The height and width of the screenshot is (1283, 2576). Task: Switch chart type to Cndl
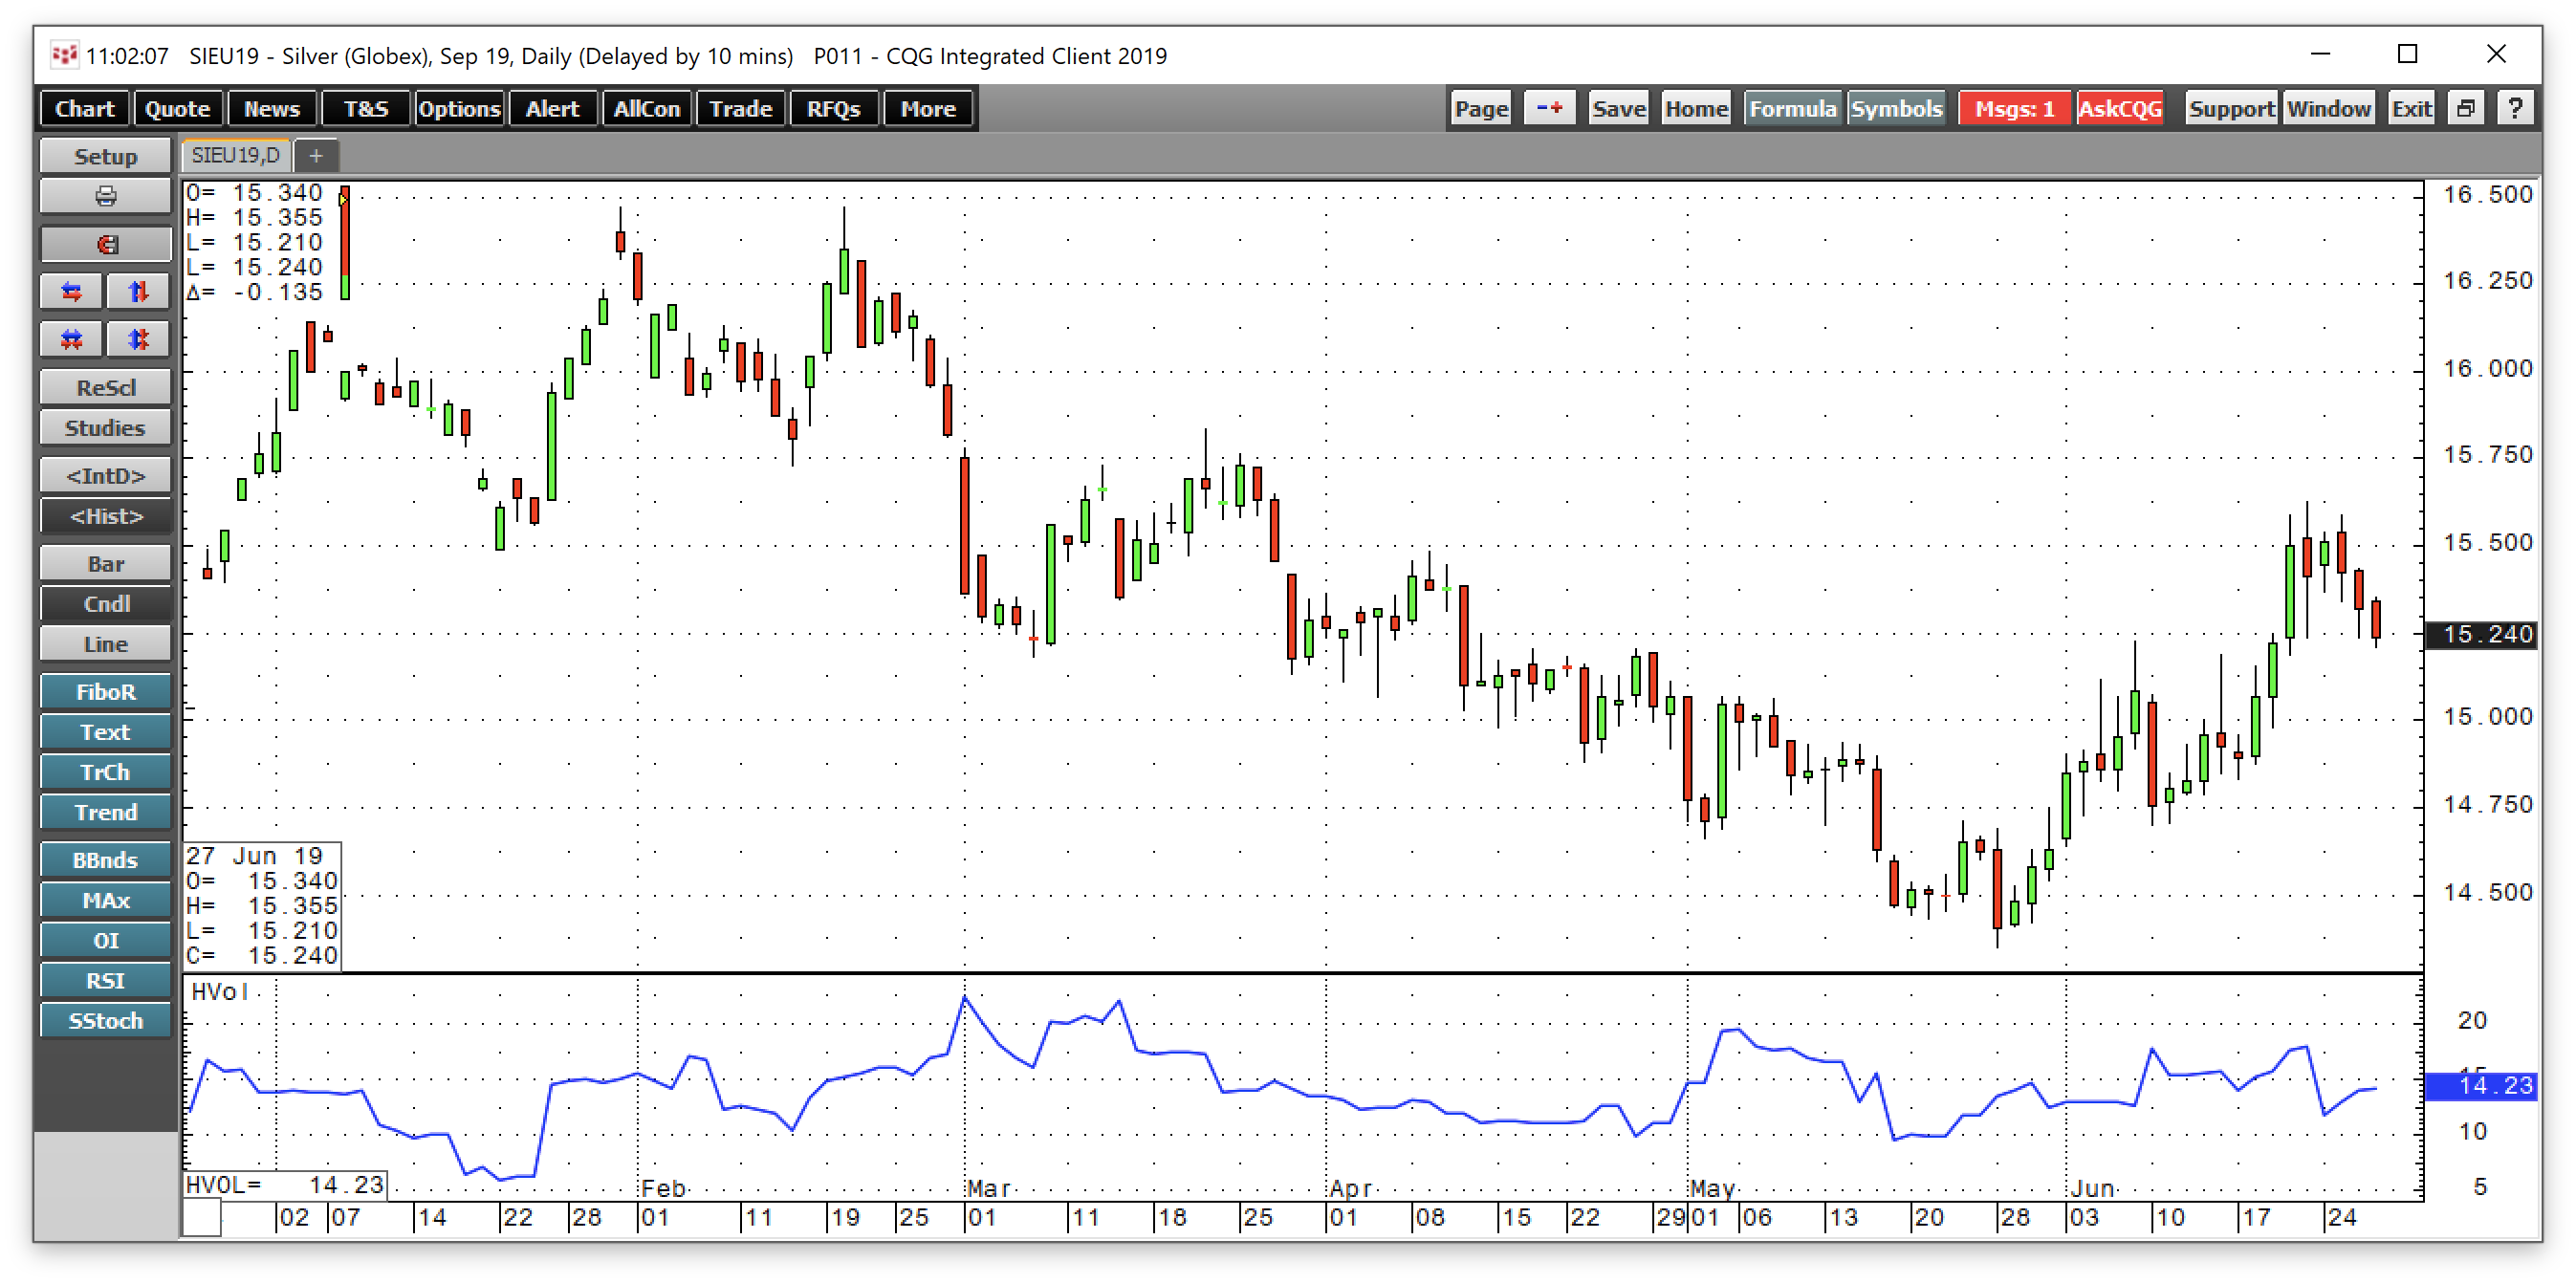[x=105, y=604]
